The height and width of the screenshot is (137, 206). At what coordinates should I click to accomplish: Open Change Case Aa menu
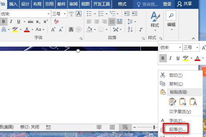(x=38, y=29)
